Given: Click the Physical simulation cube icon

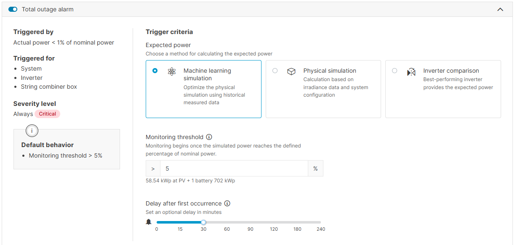Looking at the screenshot, I should point(291,71).
